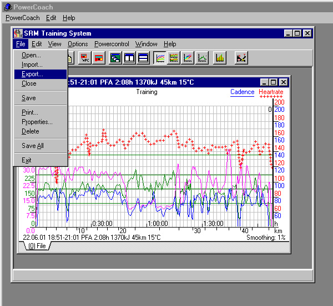Choose Properties... in the File menu
This screenshot has width=333, height=306.
(x=41, y=122)
